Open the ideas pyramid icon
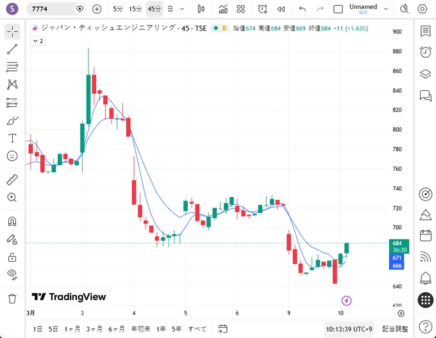Image resolution: width=436 pixels, height=338 pixels. [426, 215]
